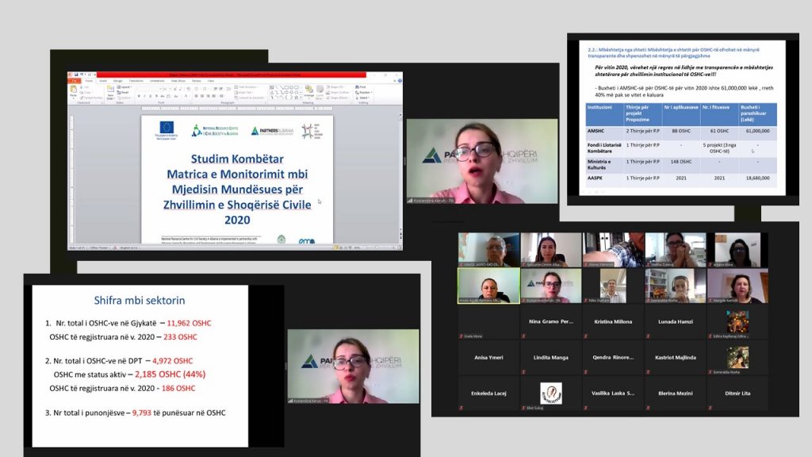Viewport: 812px width, 457px height.
Task: Click Reset in the Slides group
Action: tap(123, 92)
